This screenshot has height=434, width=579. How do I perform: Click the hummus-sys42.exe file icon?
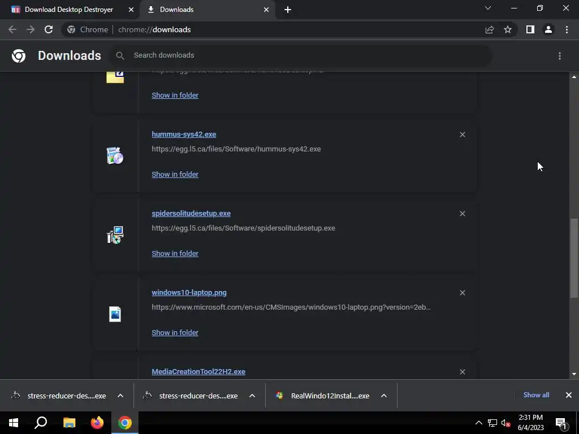pyautogui.click(x=115, y=156)
